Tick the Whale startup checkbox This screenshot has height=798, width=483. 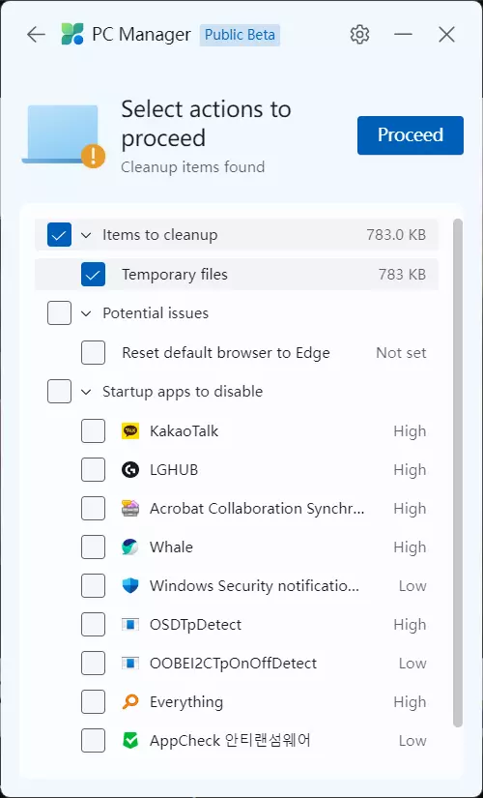pyautogui.click(x=93, y=547)
